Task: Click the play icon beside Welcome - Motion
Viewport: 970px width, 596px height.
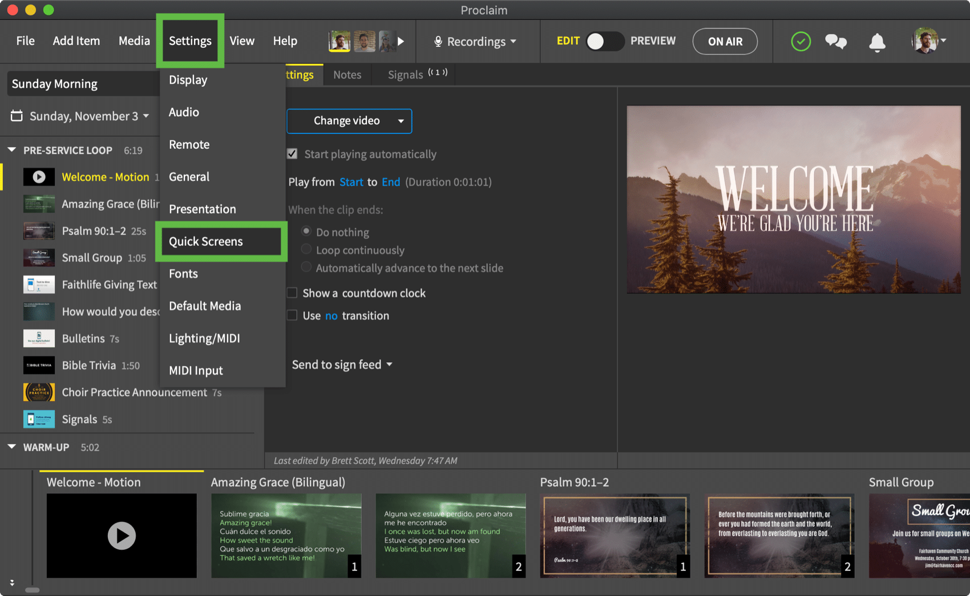Action: 39,177
